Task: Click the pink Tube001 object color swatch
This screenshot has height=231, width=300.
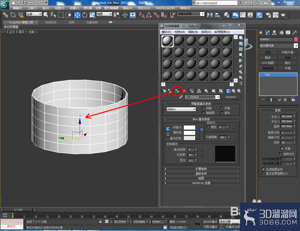Action: pos(296,39)
